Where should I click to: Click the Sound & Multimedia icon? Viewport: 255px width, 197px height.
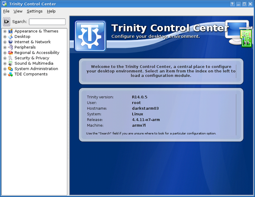11,63
